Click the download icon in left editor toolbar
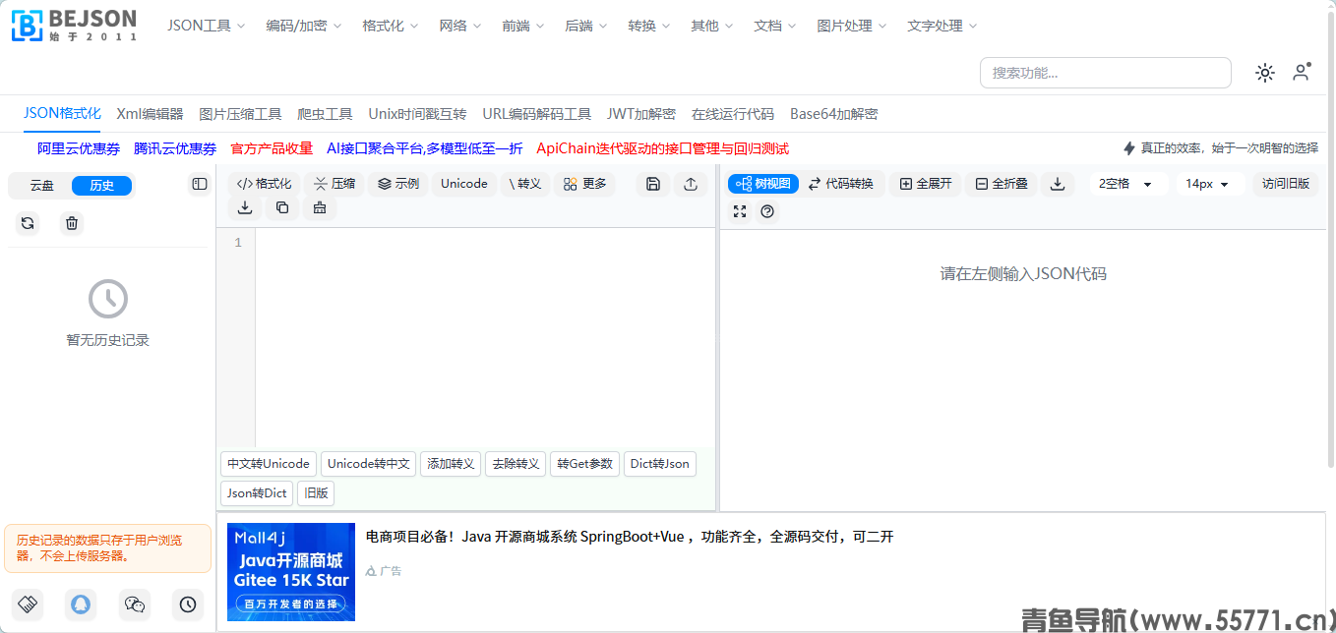The image size is (1336, 633). click(x=245, y=207)
